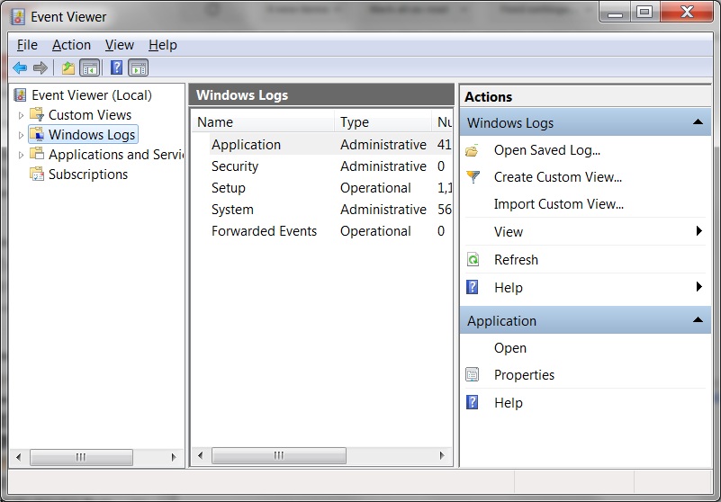
Task: Expand Applications and Services Logs node
Action: (x=21, y=155)
